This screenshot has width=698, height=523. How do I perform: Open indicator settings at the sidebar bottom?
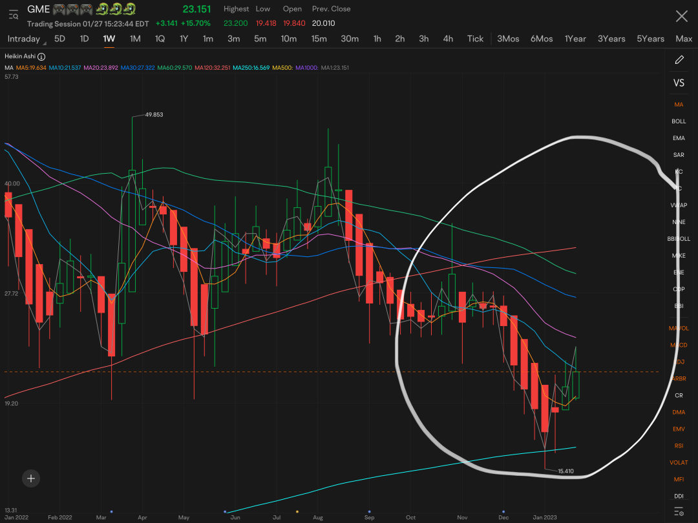(x=679, y=511)
